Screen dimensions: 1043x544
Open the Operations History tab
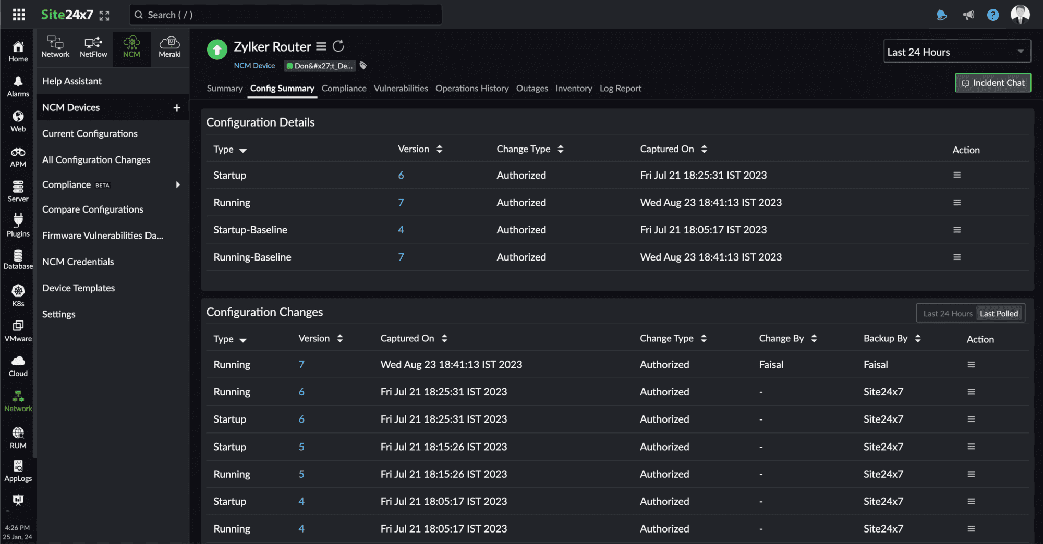pos(472,88)
